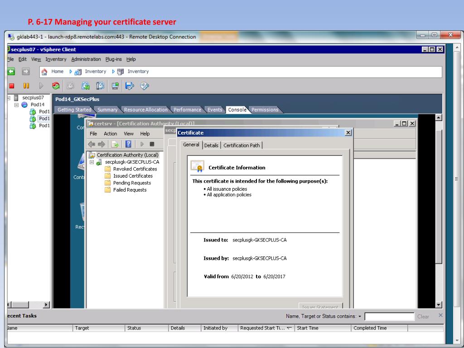
Task: Close the Recent Tasks filter bar X
Action: pyautogui.click(x=440, y=315)
